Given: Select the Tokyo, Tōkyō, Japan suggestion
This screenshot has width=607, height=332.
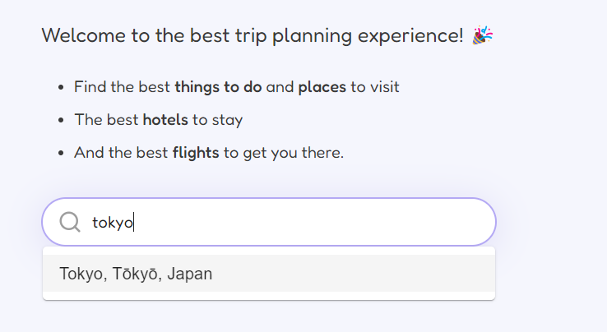Looking at the screenshot, I should click(269, 274).
